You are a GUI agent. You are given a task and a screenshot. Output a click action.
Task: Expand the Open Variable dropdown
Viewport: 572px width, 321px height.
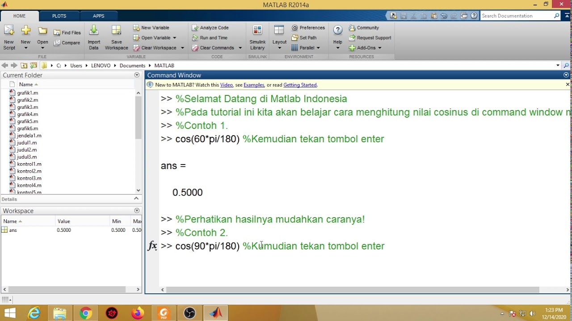click(x=174, y=38)
